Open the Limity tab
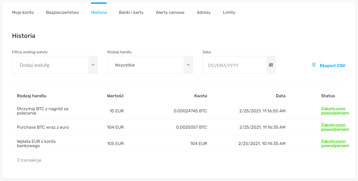Screen dimensions: 358x181 pyautogui.click(x=229, y=12)
